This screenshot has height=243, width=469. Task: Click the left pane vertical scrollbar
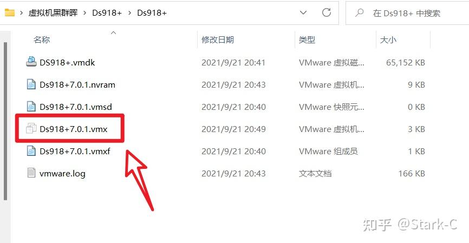click(x=5, y=121)
